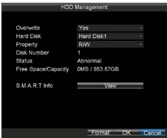Click the Overwrite label

(x=28, y=28)
